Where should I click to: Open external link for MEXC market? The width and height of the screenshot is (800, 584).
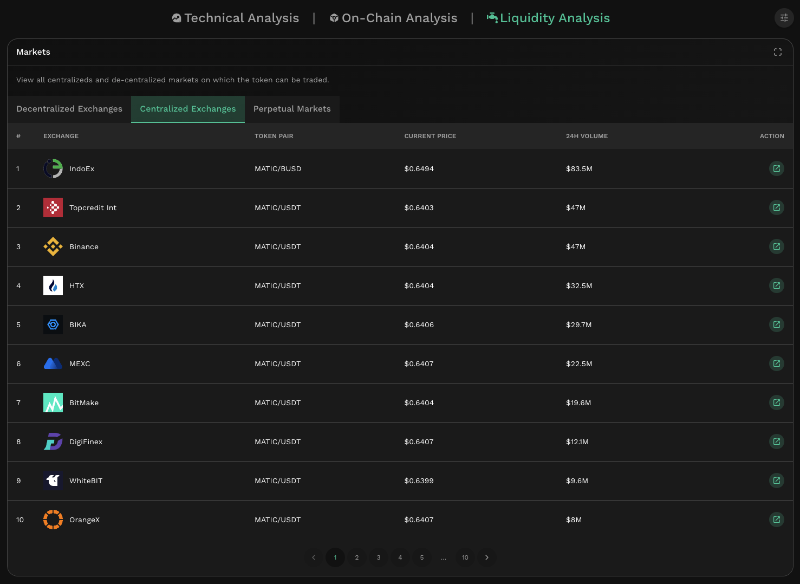(776, 364)
